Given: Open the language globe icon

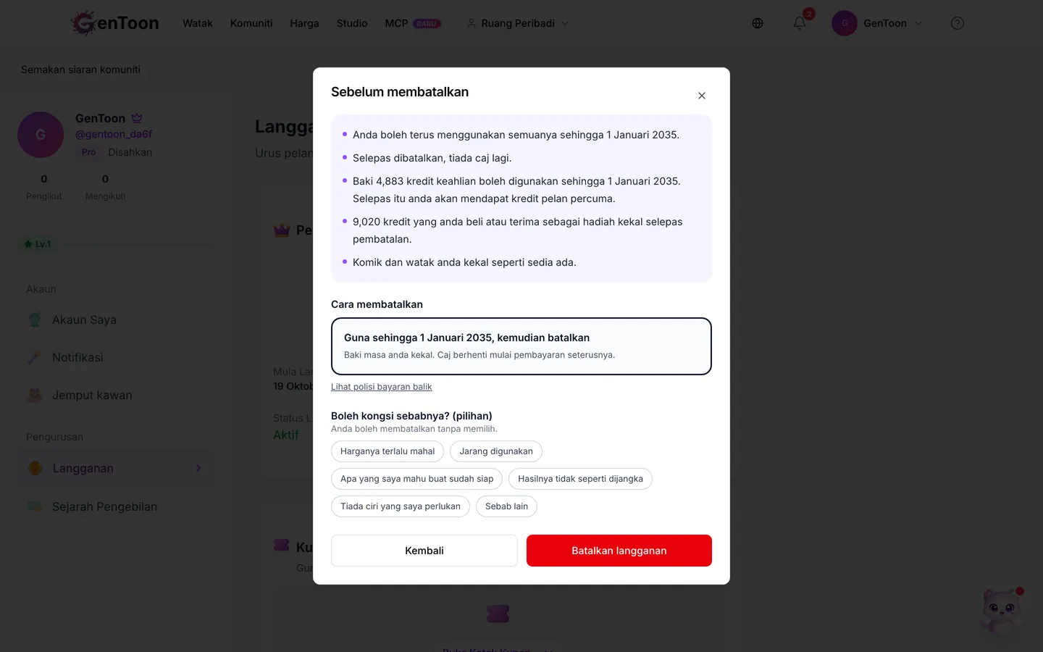Looking at the screenshot, I should pos(758,23).
